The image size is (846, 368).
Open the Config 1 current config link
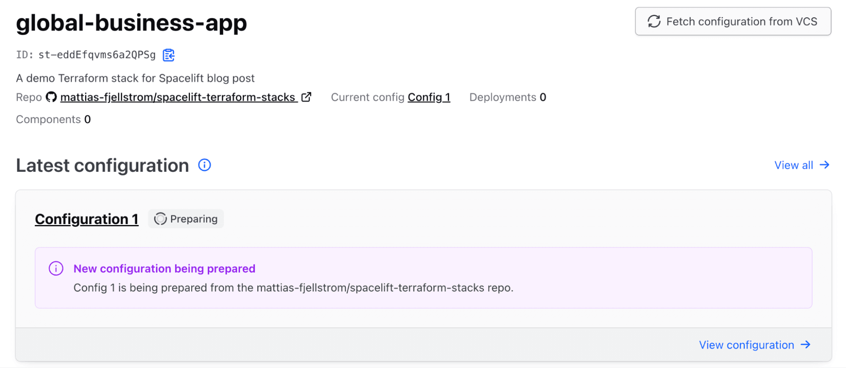(429, 97)
